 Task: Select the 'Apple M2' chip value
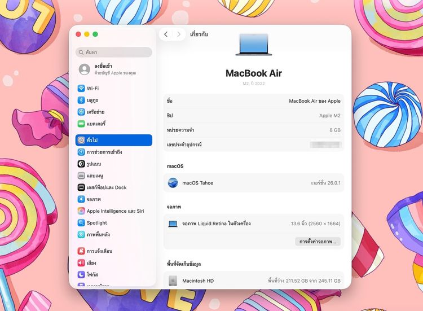click(330, 116)
